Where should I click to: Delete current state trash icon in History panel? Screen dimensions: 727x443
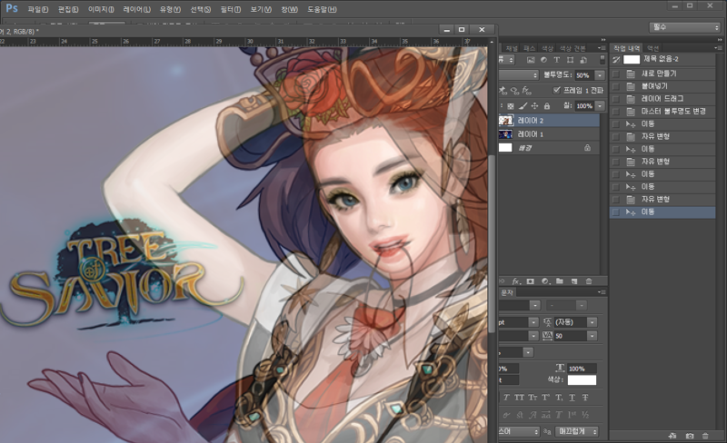705,436
